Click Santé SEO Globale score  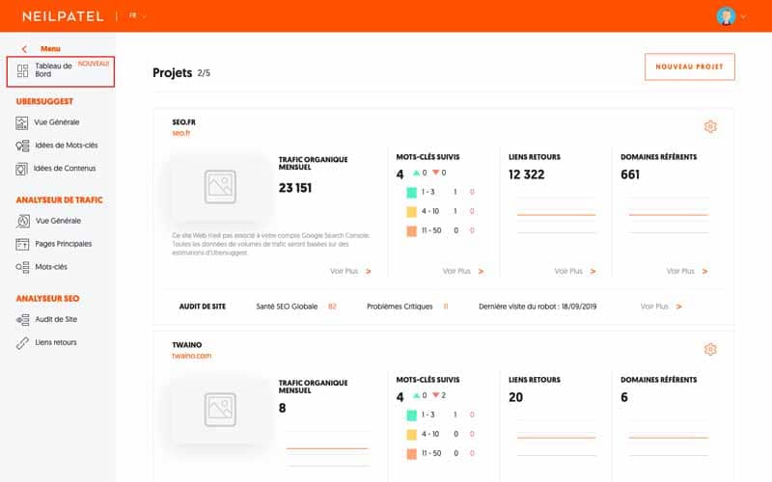332,307
